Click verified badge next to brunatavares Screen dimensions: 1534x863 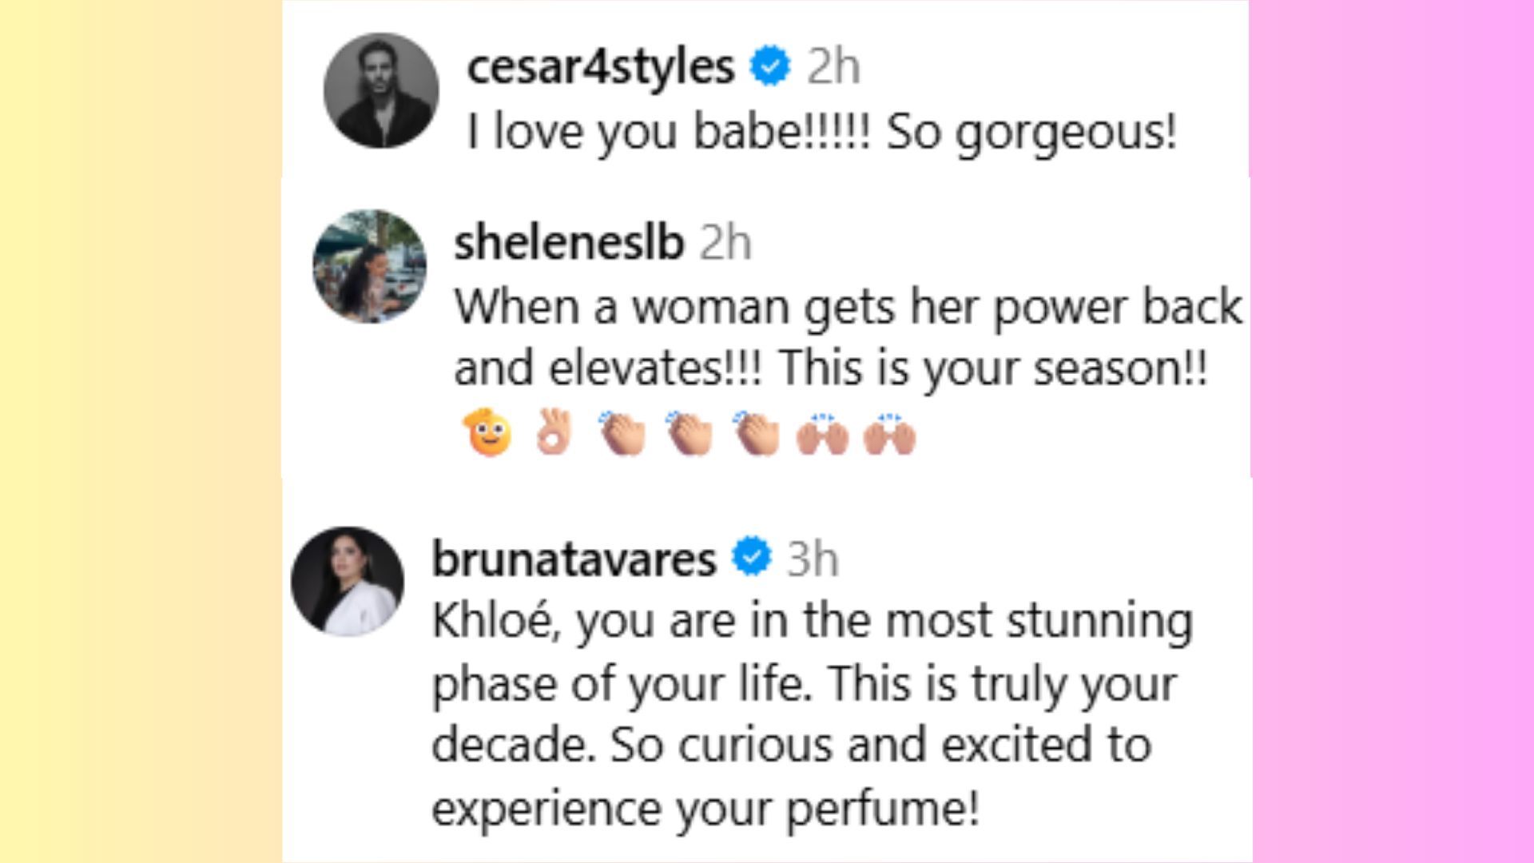tap(752, 557)
